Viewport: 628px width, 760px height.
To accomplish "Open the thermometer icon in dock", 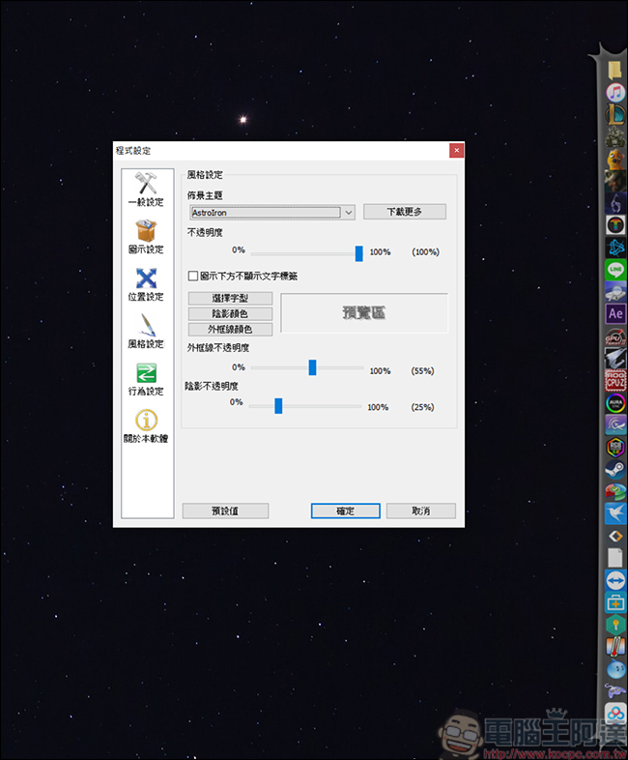I will (615, 647).
